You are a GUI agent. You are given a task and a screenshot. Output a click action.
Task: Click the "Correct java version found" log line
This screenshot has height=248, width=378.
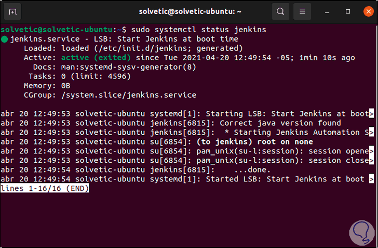point(280,123)
